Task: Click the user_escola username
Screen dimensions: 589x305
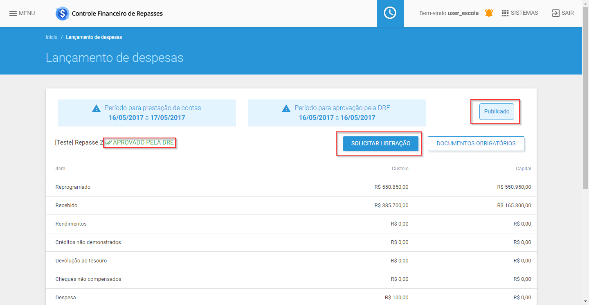Action: (x=463, y=13)
